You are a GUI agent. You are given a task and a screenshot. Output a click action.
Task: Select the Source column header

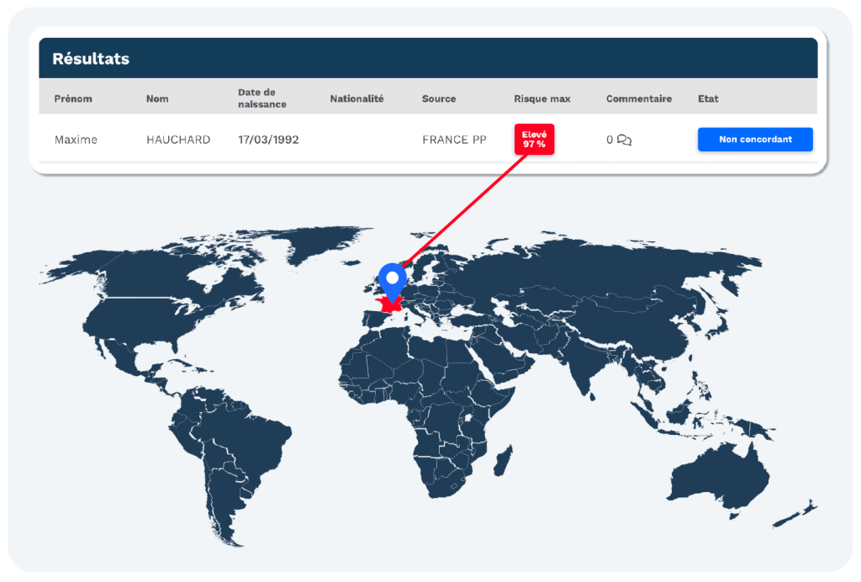pos(439,98)
